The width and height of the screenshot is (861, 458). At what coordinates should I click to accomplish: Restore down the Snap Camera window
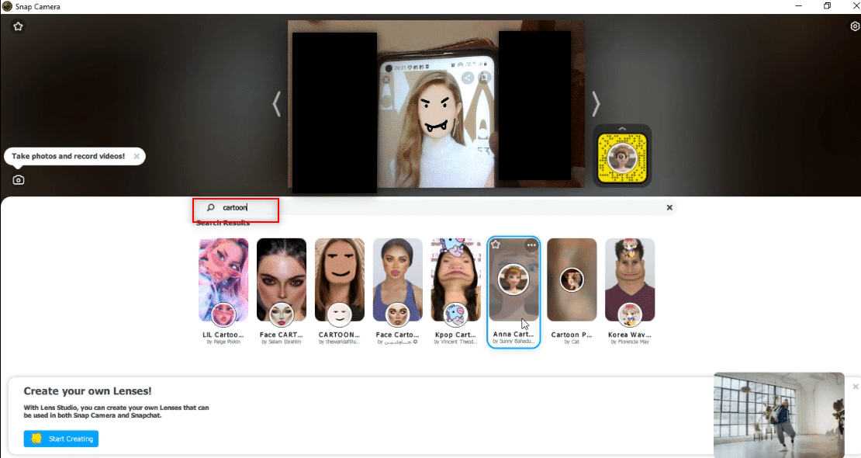pyautogui.click(x=827, y=6)
